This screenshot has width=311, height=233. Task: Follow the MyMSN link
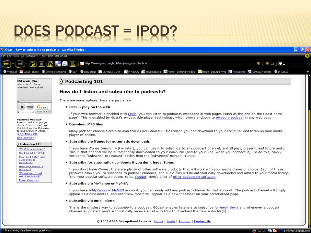tap(118, 190)
